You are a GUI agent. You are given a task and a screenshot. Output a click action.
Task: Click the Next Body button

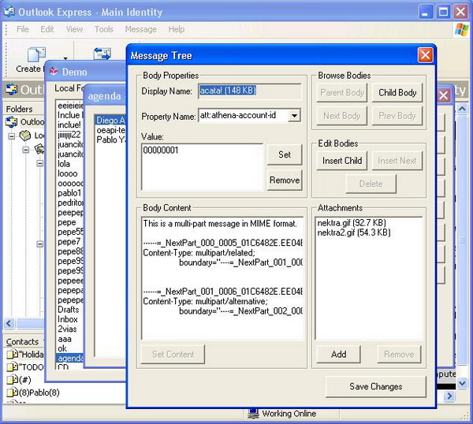[342, 116]
